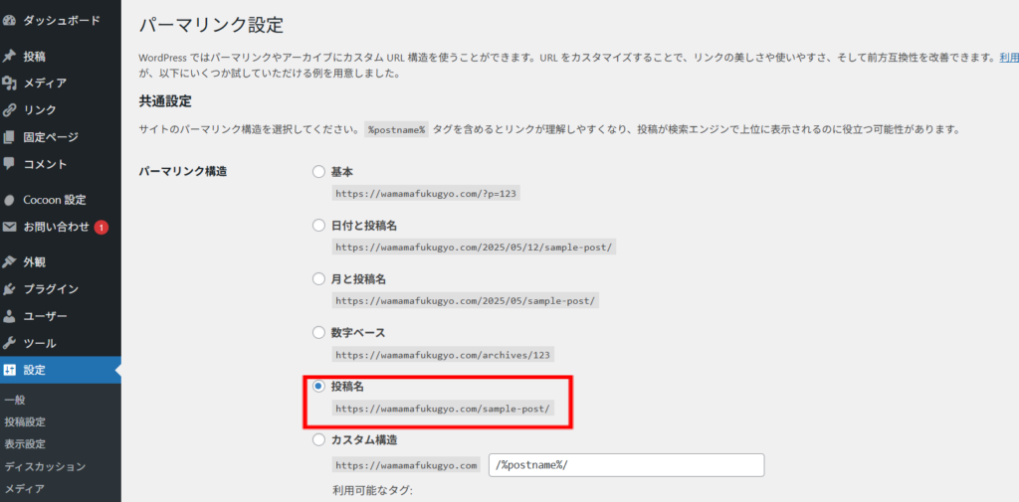Click the Dashboard gauge icon
The height and width of the screenshot is (502, 1019).
(x=8, y=20)
